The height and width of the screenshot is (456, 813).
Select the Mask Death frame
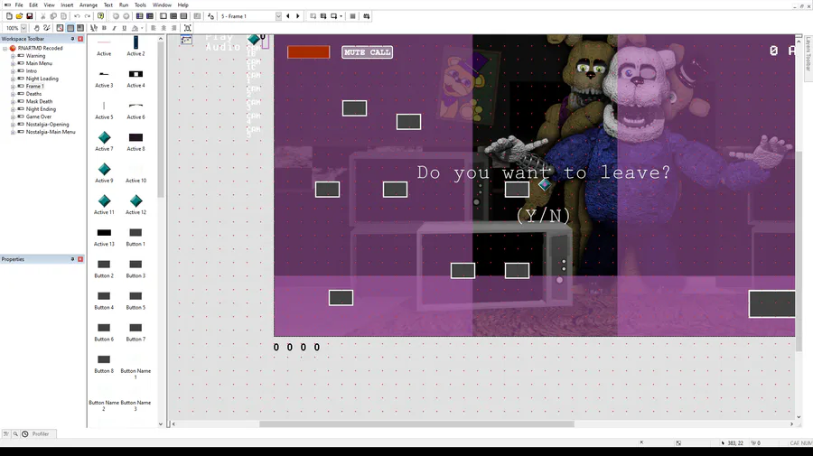point(39,101)
